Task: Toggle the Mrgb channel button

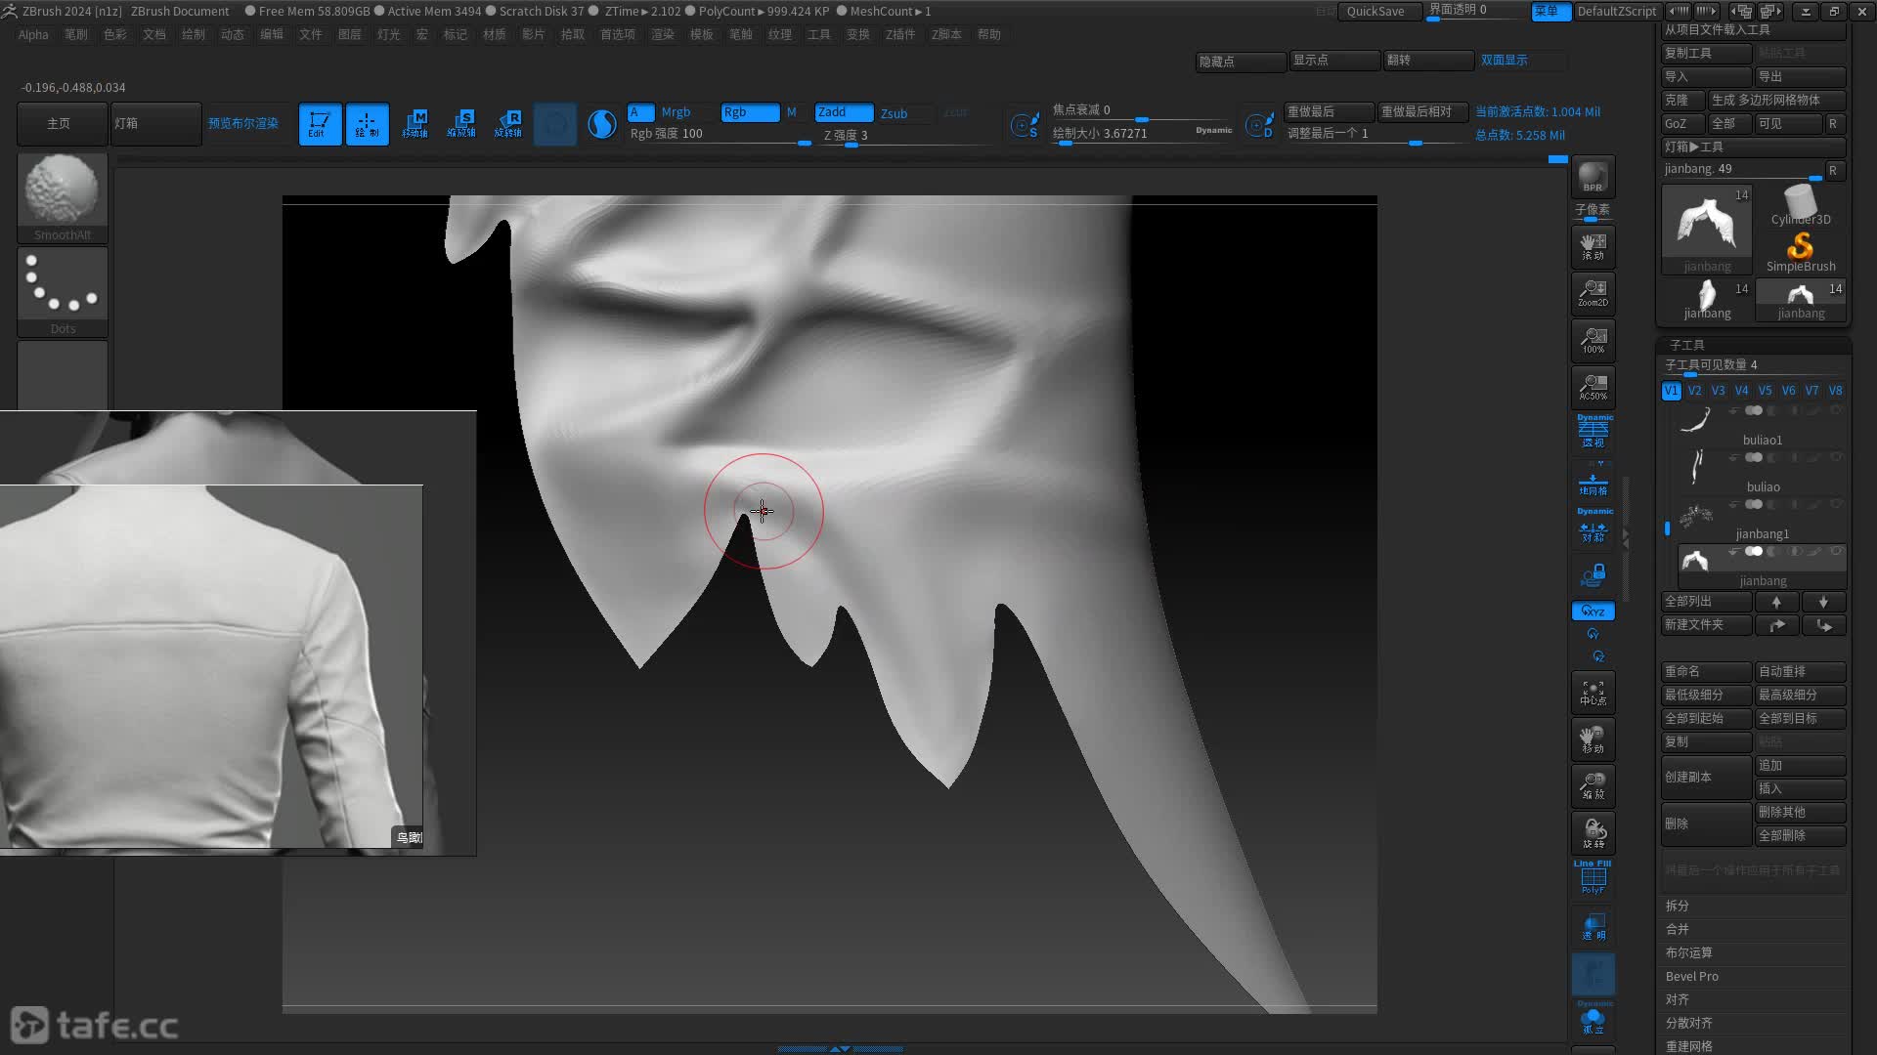Action: coord(676,112)
